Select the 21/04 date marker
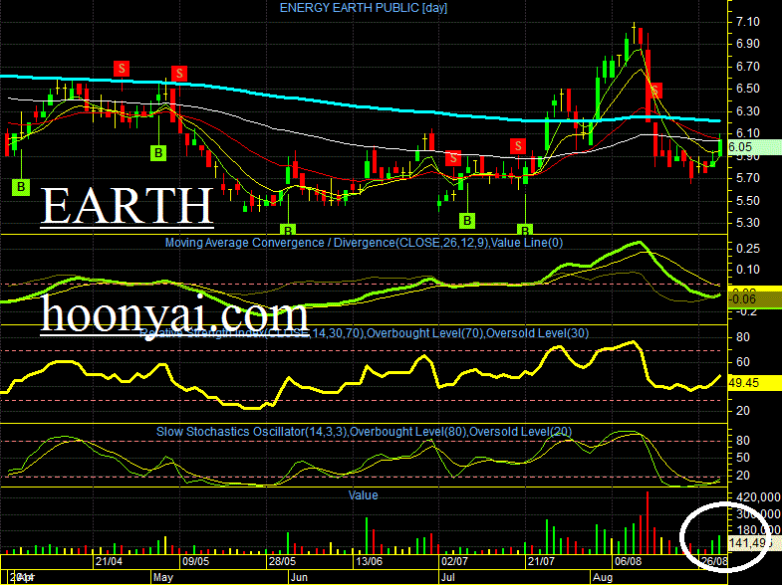 (109, 561)
